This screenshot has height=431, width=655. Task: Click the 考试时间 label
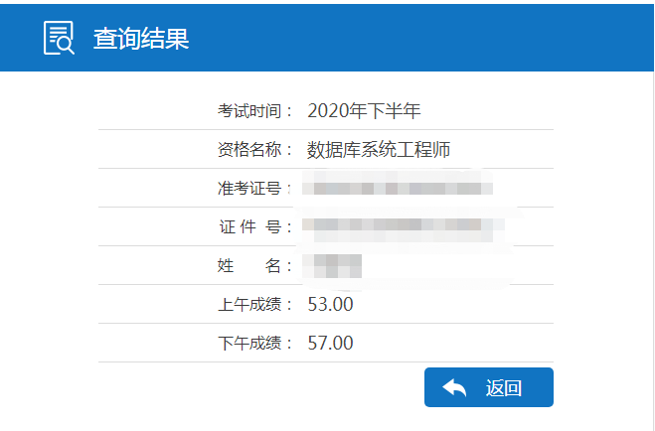(249, 111)
